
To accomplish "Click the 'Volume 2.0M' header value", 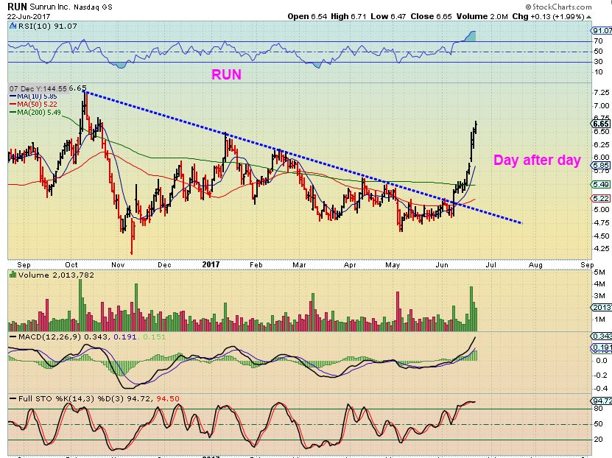I will click(x=482, y=16).
